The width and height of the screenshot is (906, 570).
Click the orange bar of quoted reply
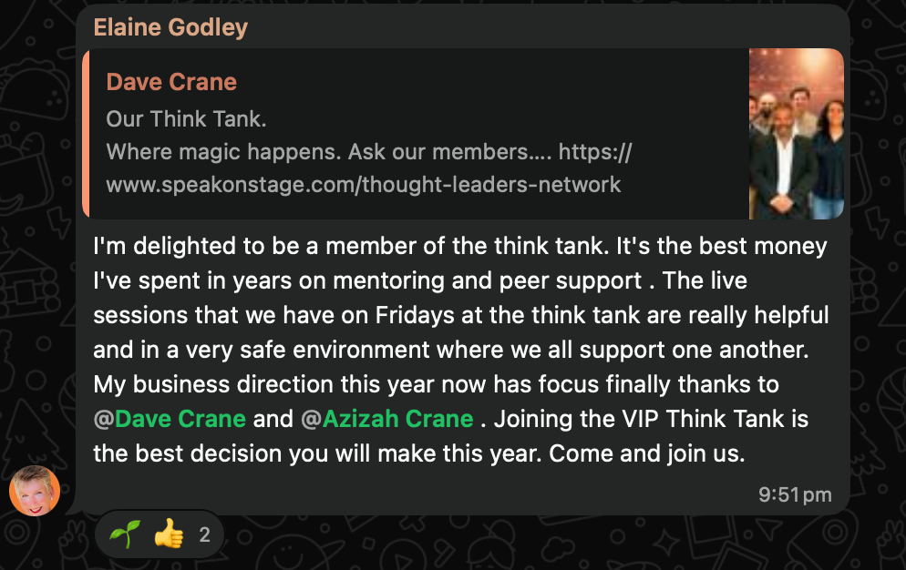point(85,134)
